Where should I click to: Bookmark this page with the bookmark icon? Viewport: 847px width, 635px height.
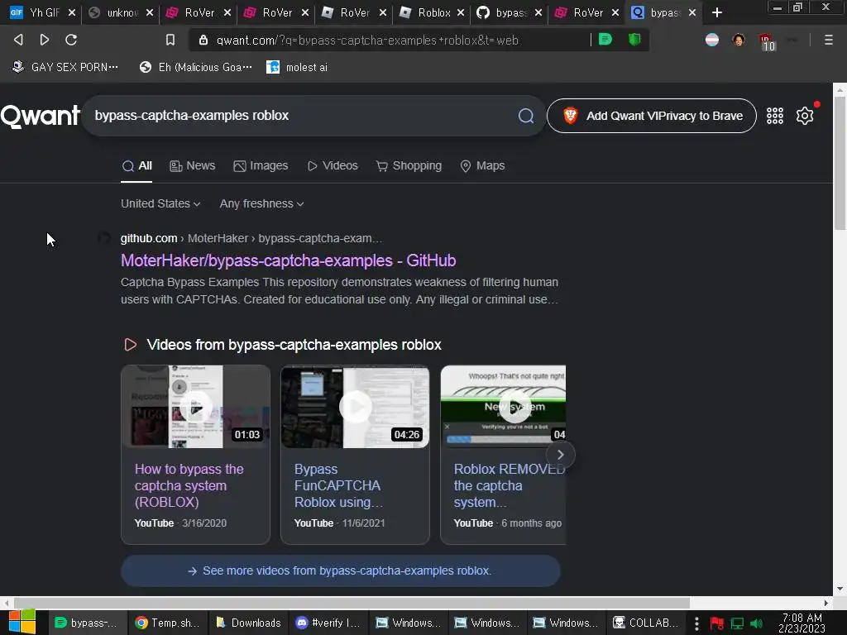click(x=170, y=40)
